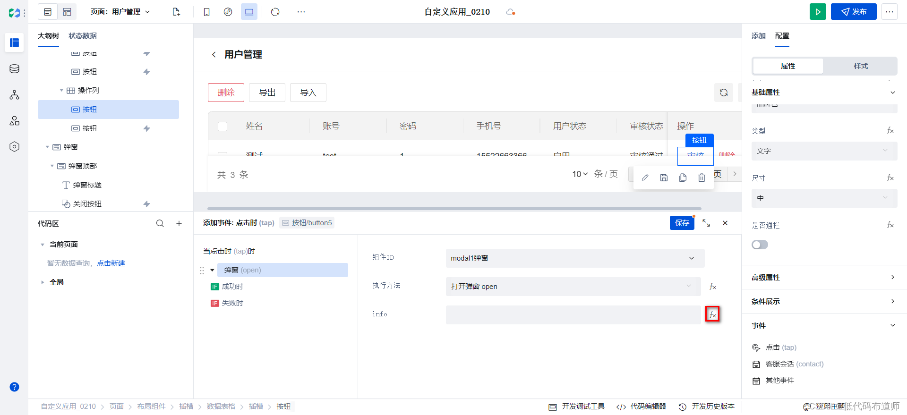Click the 导出 button

[x=267, y=93]
